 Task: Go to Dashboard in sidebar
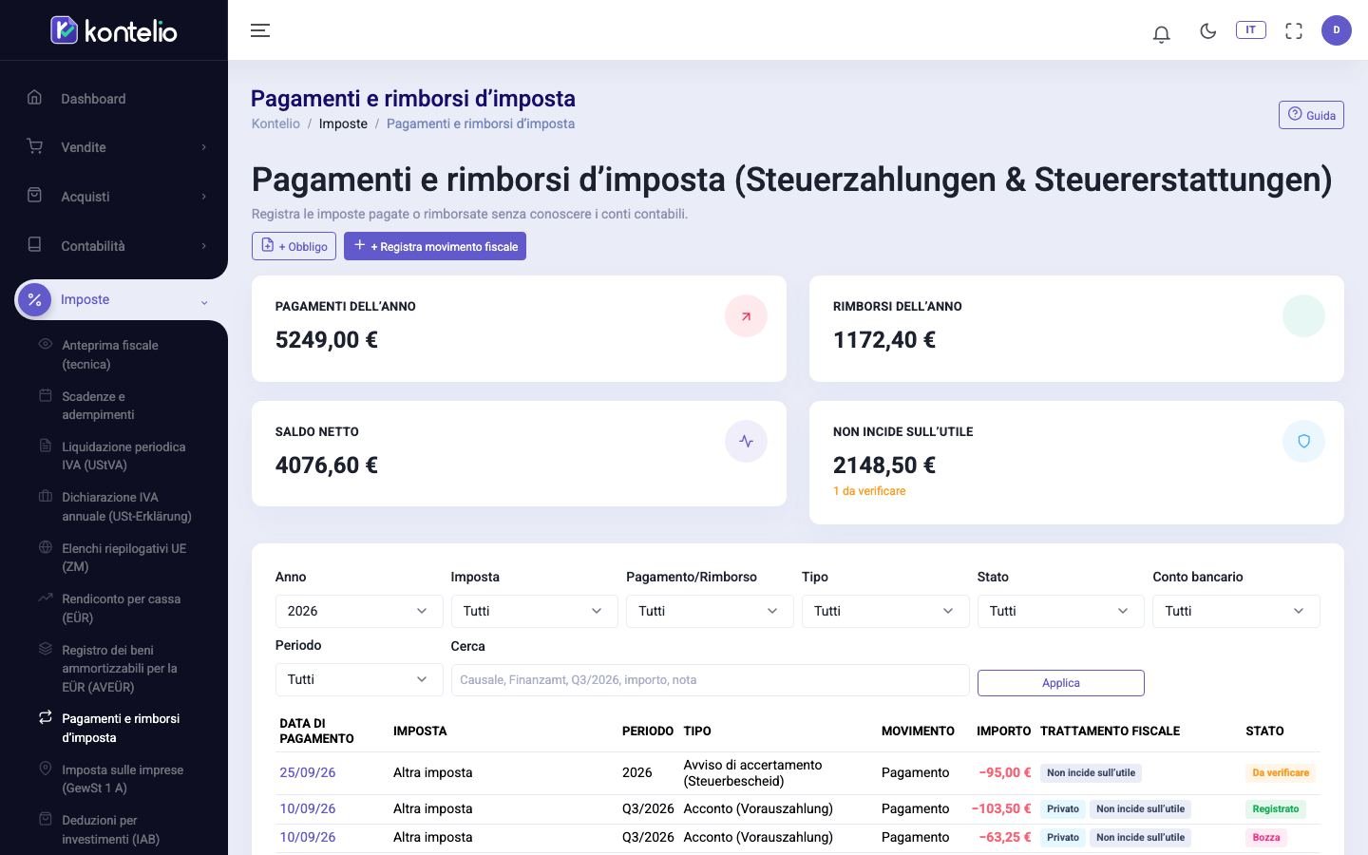114,99
